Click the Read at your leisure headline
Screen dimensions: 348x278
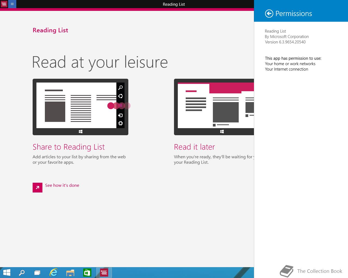click(x=100, y=62)
